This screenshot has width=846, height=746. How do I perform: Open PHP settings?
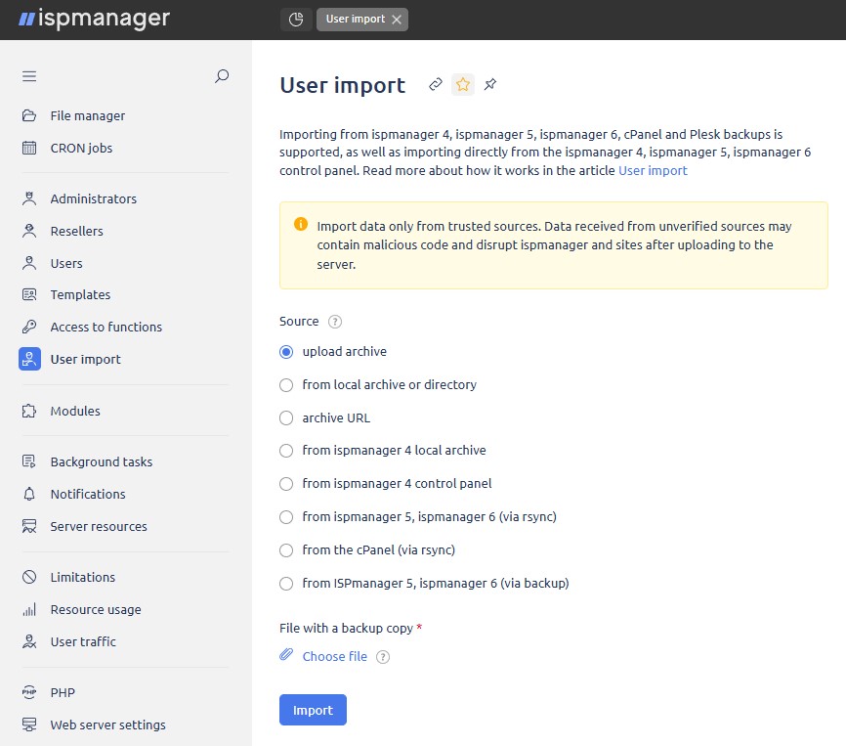(63, 692)
